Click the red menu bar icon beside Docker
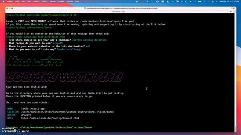This screenshot has width=241, height=135. [142, 1]
